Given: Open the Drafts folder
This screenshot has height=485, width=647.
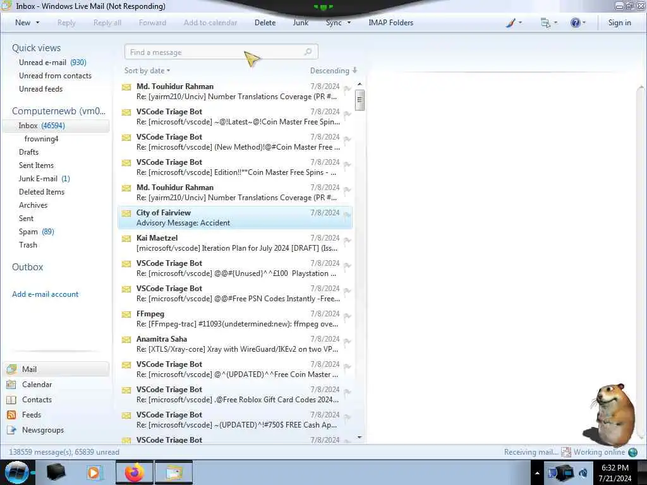Looking at the screenshot, I should click(x=28, y=152).
